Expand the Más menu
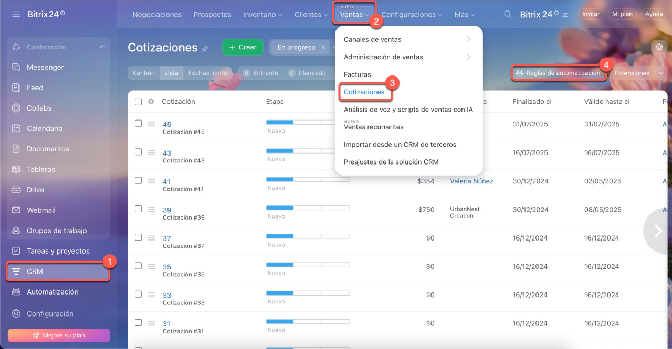672x349 pixels. coord(465,15)
